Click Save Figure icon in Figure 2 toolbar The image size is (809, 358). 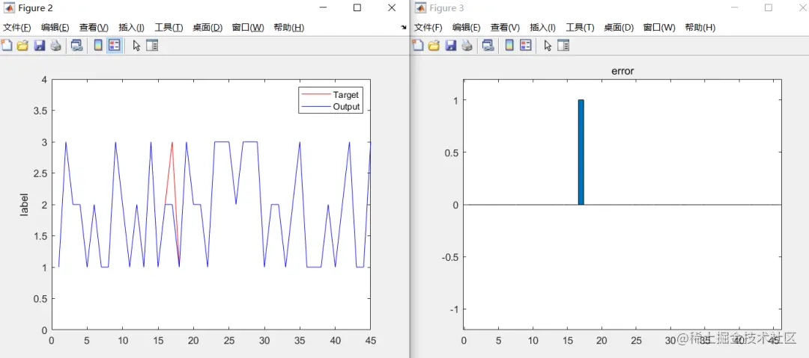pos(39,46)
